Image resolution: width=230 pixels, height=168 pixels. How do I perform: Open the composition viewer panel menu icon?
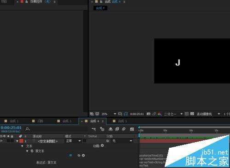click(x=124, y=2)
